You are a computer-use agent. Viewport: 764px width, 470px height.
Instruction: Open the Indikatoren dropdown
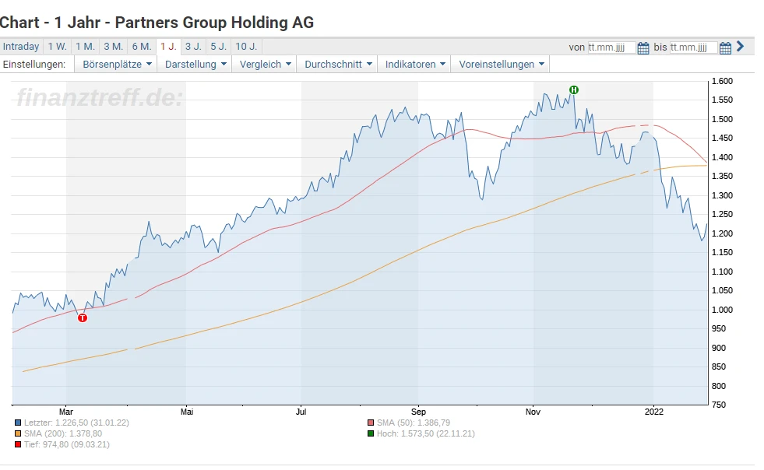coord(416,65)
